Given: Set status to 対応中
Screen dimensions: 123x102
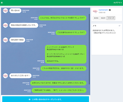Looking at the screenshot, I should pos(103,18).
